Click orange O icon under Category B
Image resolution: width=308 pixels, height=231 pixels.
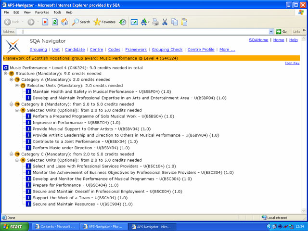23,110
